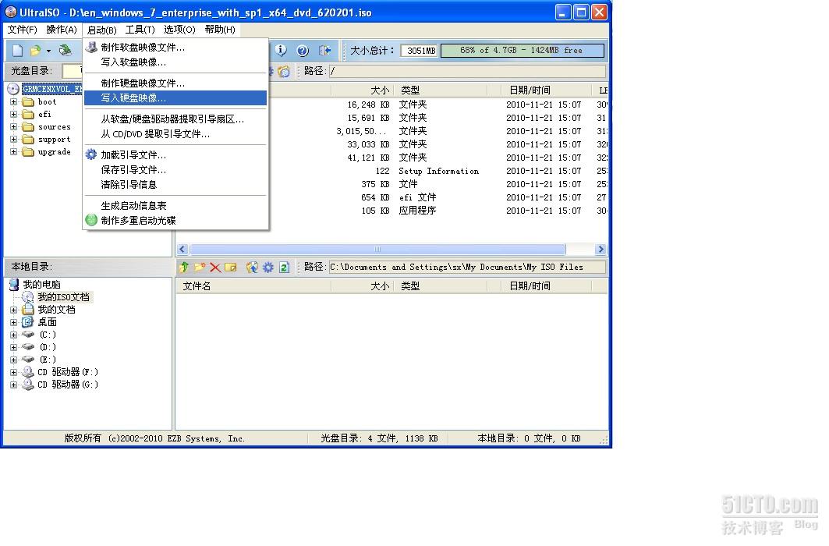829x546 pixels.
Task: Click the Open file folder icon
Action: point(35,51)
